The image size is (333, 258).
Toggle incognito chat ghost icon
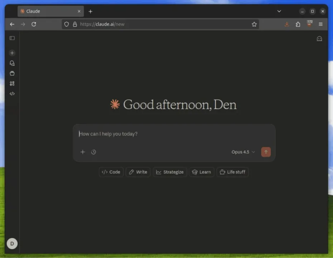[319, 39]
